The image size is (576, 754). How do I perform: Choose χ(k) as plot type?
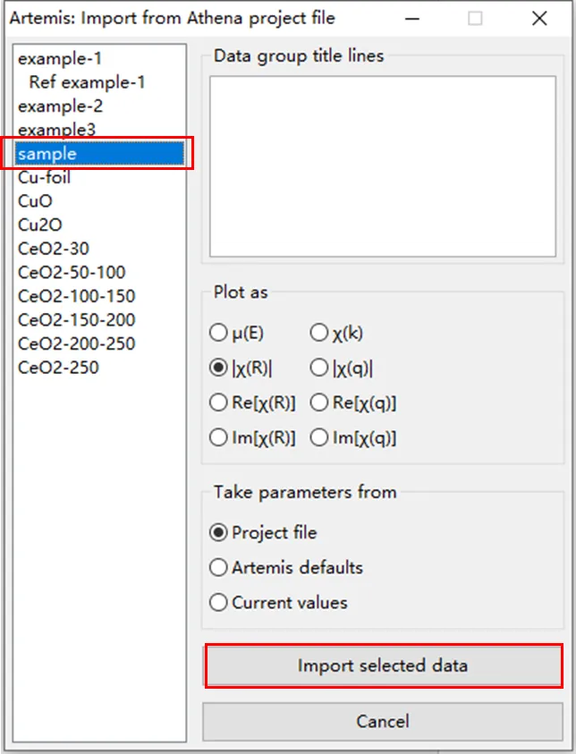(x=319, y=333)
